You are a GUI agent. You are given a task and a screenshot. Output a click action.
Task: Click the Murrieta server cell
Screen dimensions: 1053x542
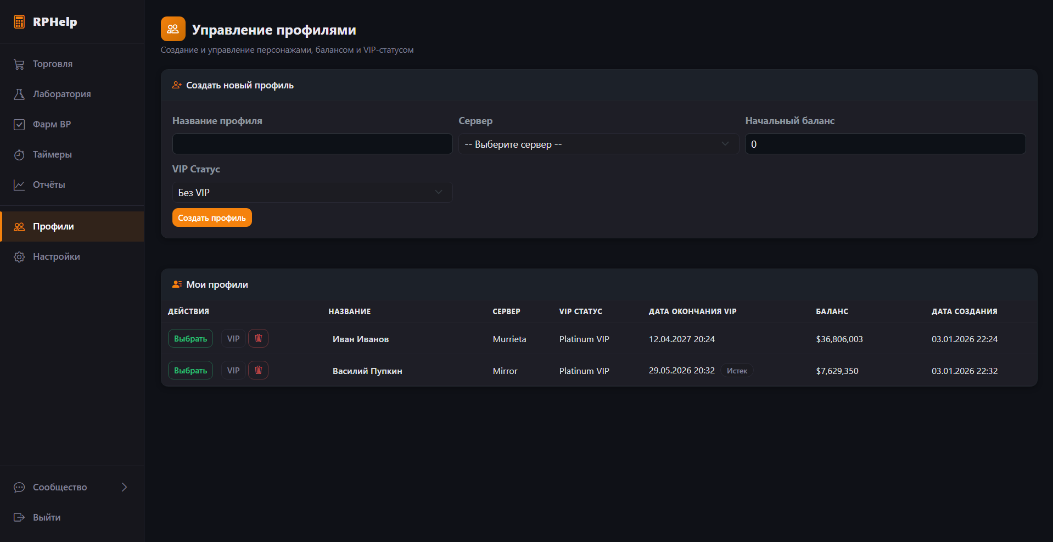pos(509,339)
